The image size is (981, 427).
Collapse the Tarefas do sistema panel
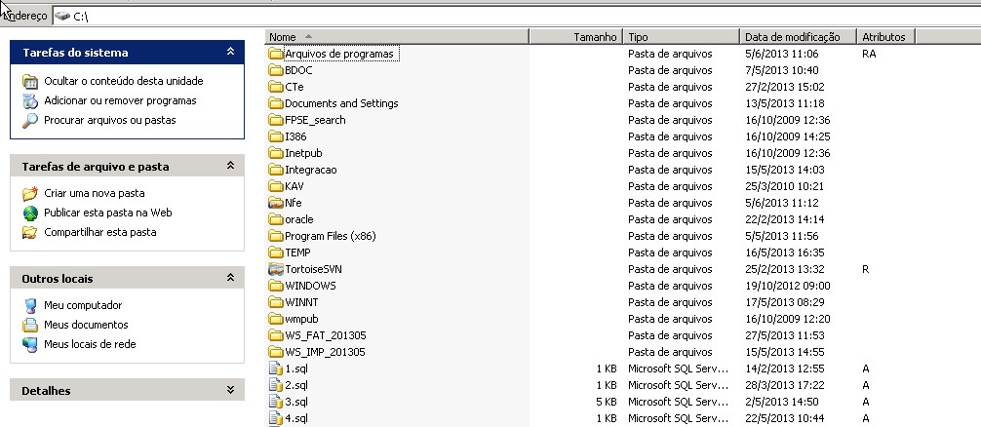pyautogui.click(x=230, y=52)
